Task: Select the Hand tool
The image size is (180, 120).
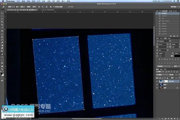Action: 2,66
